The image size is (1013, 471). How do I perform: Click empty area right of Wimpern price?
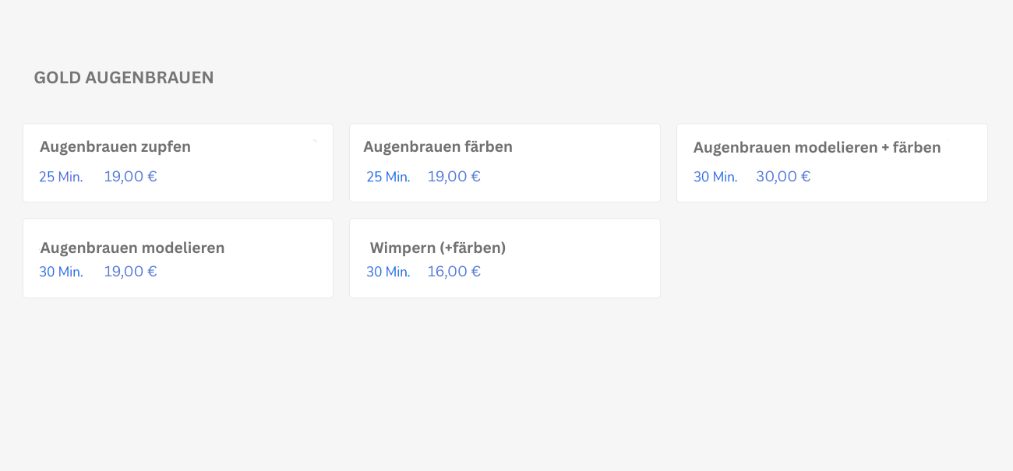coord(569,272)
